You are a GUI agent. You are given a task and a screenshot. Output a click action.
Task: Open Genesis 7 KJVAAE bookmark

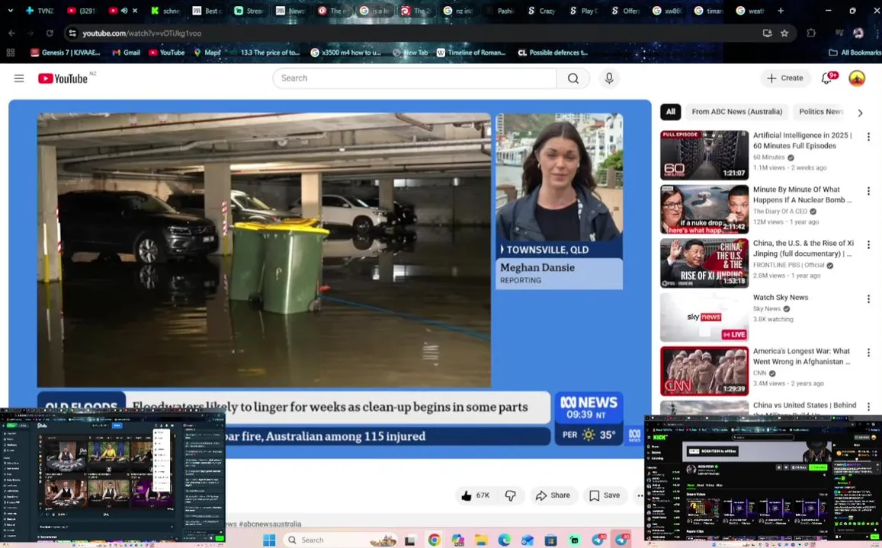[x=66, y=53]
